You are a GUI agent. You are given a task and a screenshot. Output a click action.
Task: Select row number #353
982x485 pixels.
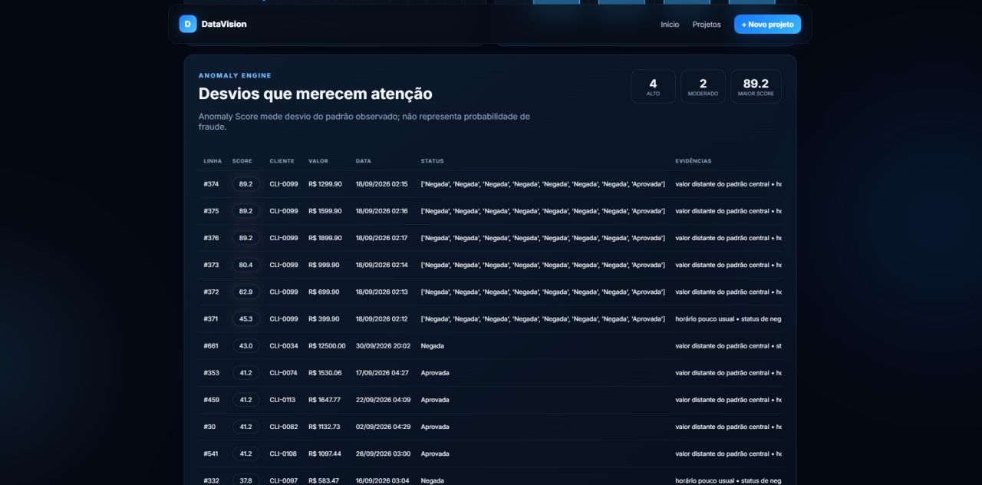(x=211, y=373)
